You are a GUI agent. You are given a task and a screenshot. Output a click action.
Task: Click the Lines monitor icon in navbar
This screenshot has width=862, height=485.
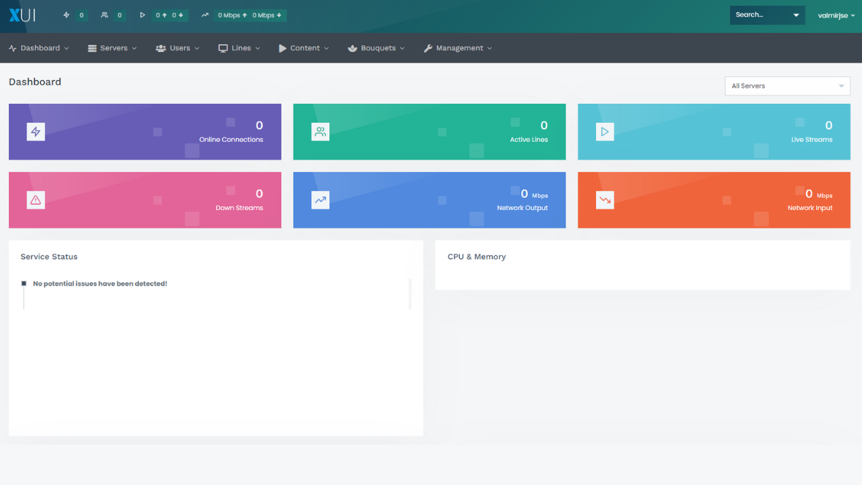pyautogui.click(x=223, y=48)
